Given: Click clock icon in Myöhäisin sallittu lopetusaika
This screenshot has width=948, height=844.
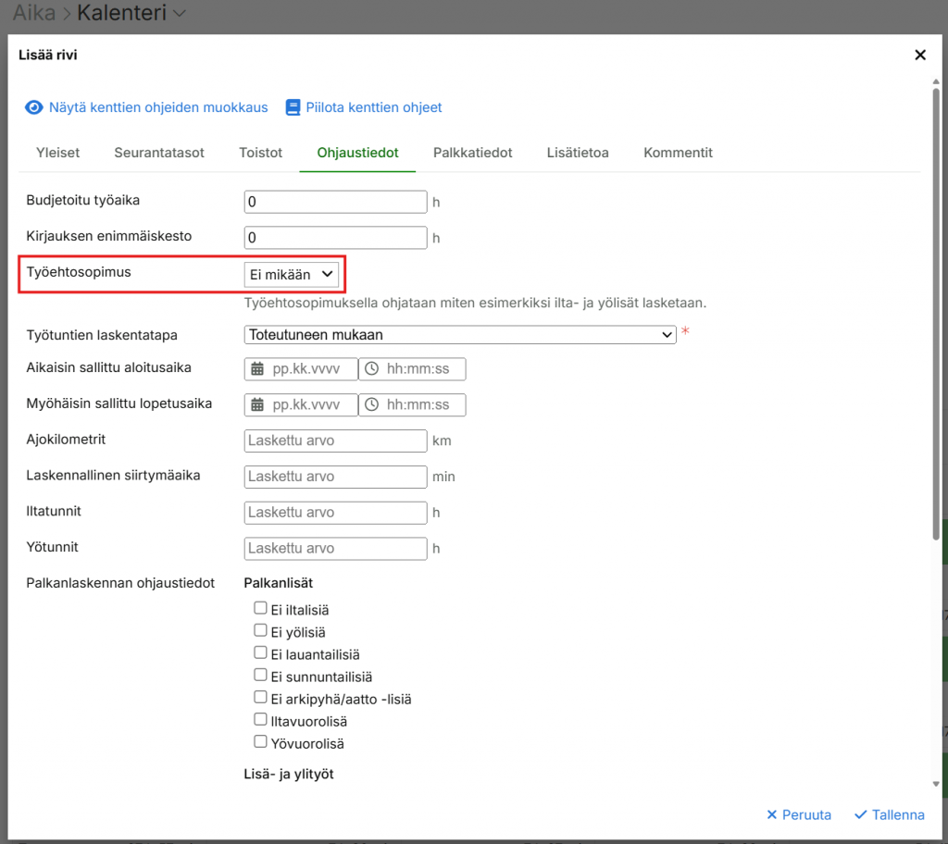Looking at the screenshot, I should coord(372,405).
